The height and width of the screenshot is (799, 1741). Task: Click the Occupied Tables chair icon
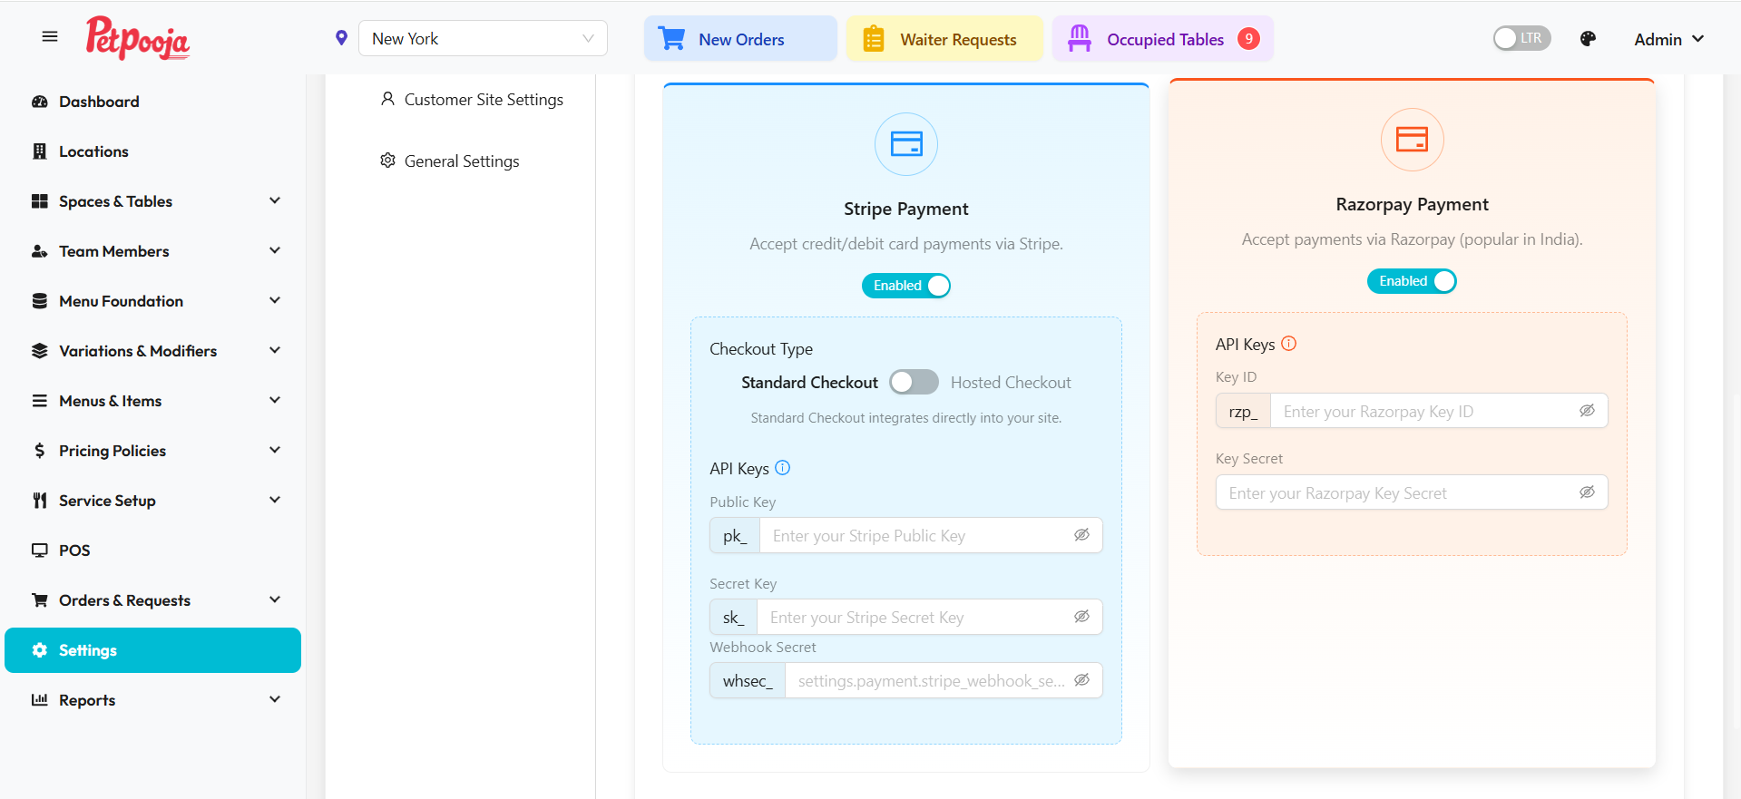[1080, 38]
